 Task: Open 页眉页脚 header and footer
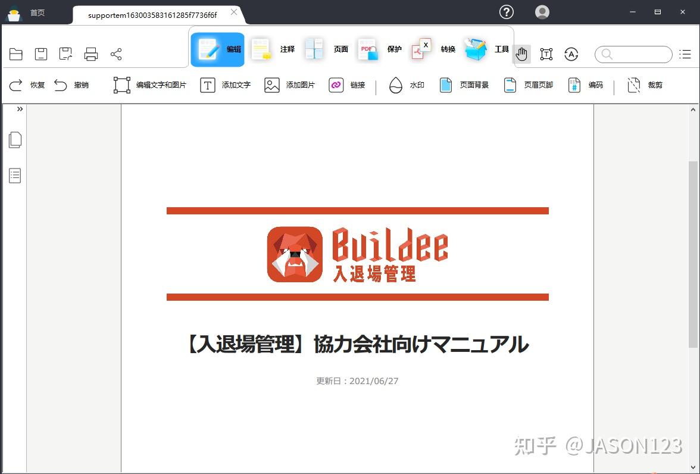coord(528,85)
